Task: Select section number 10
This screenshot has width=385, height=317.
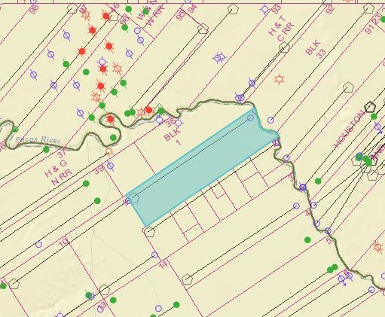Action: point(64,242)
